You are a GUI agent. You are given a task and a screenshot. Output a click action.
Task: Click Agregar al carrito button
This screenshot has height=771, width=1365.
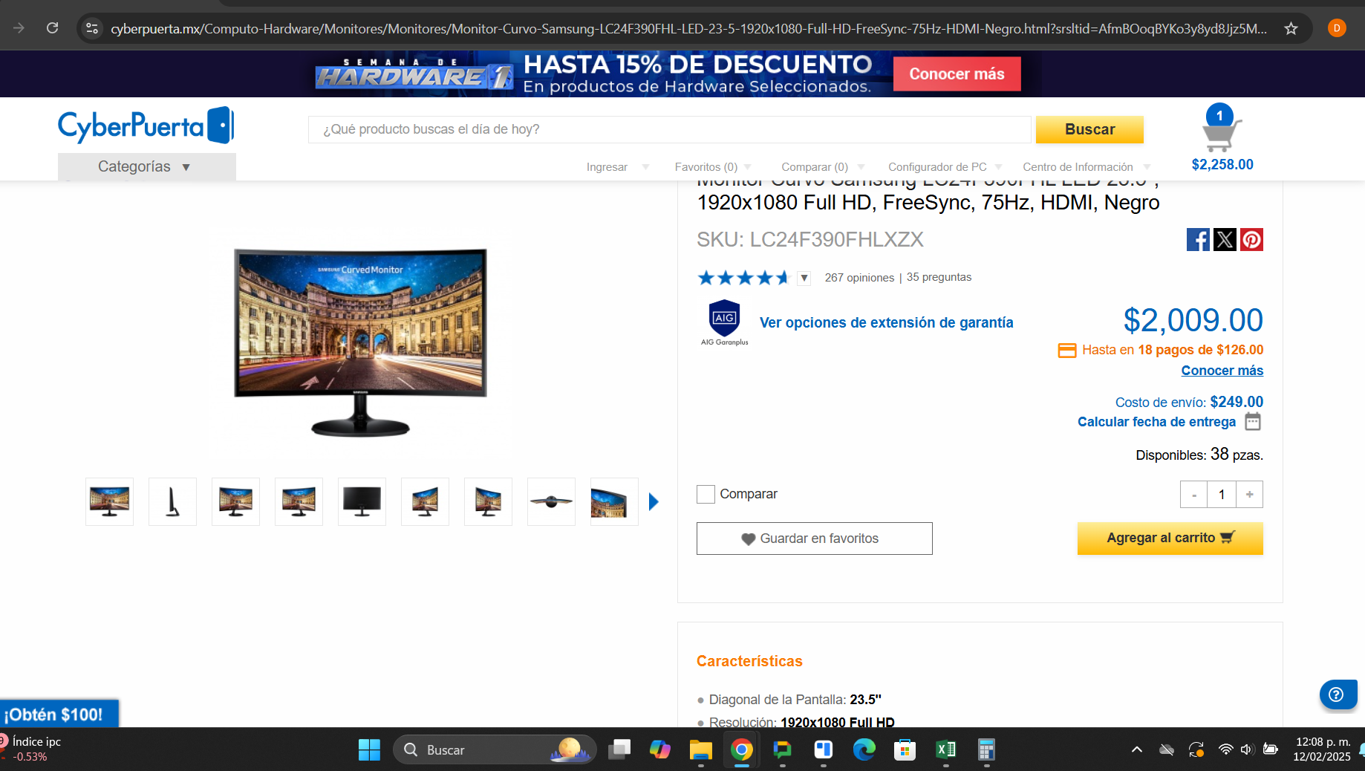click(1170, 538)
